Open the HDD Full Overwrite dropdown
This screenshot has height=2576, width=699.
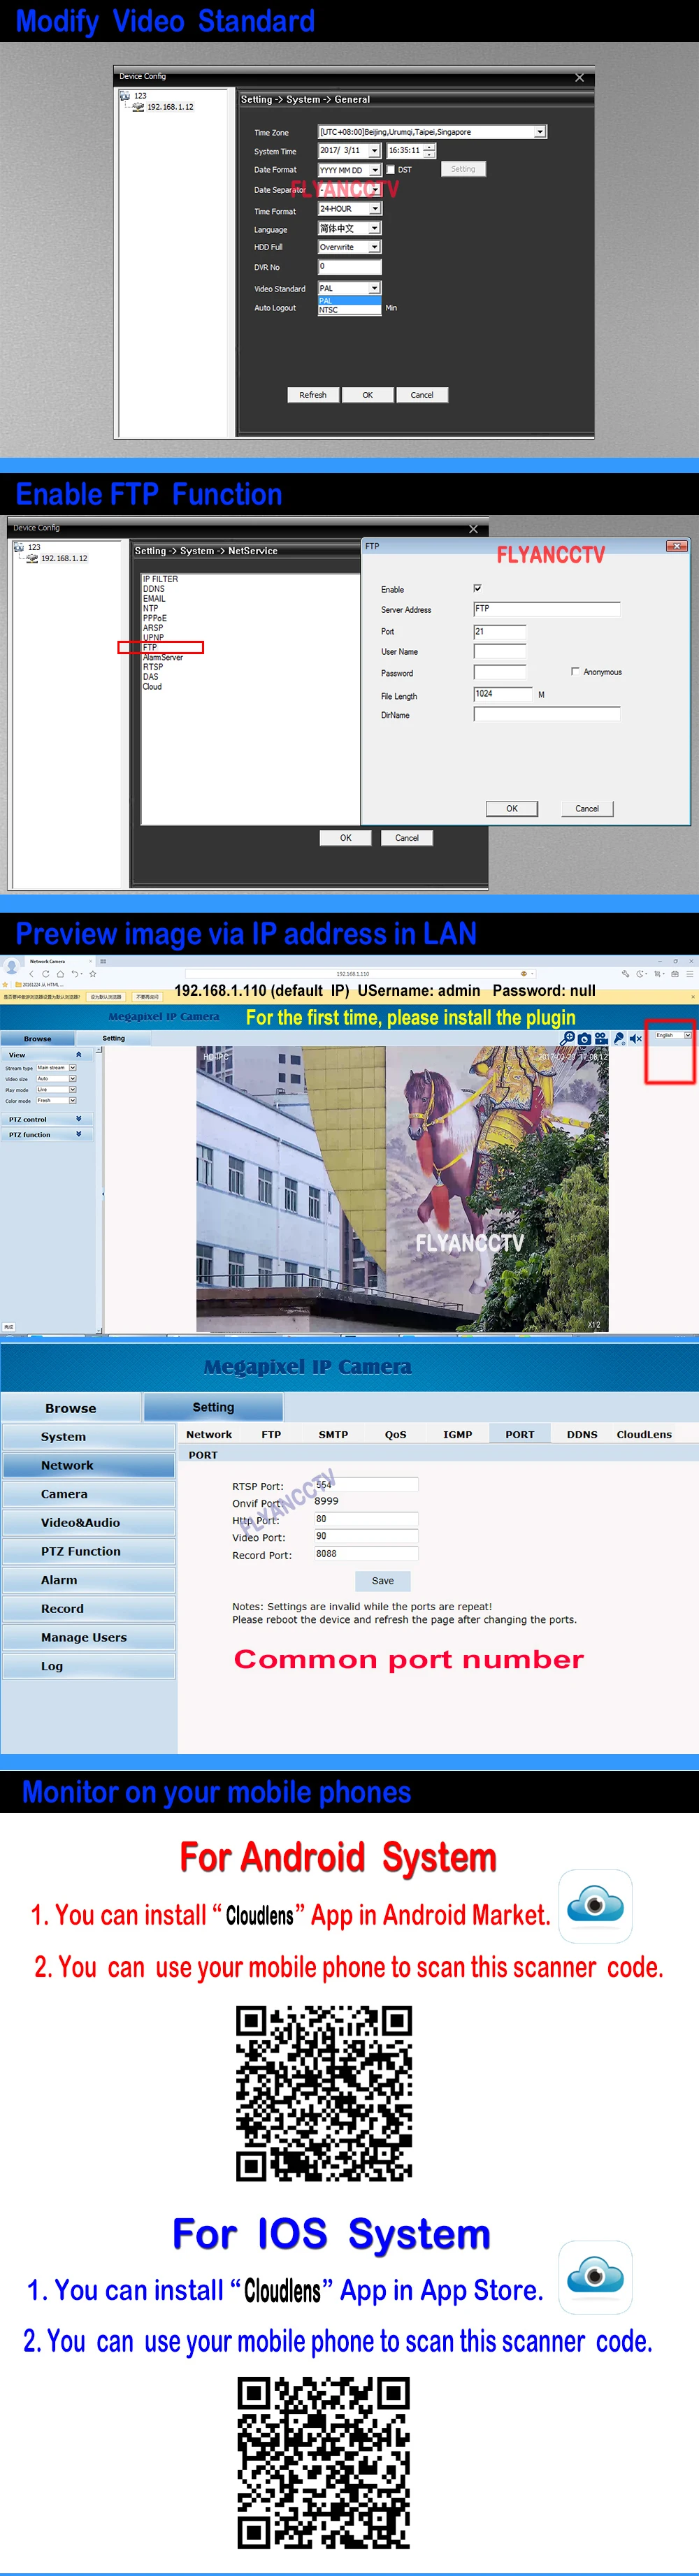click(375, 247)
